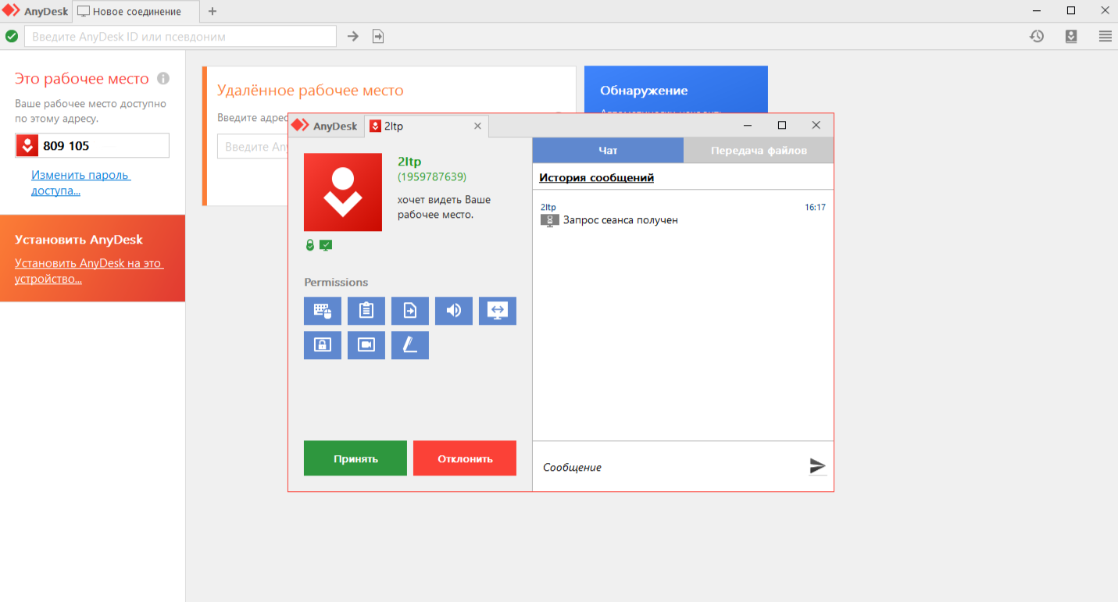Click the green 2ltp caller name

pyautogui.click(x=409, y=162)
